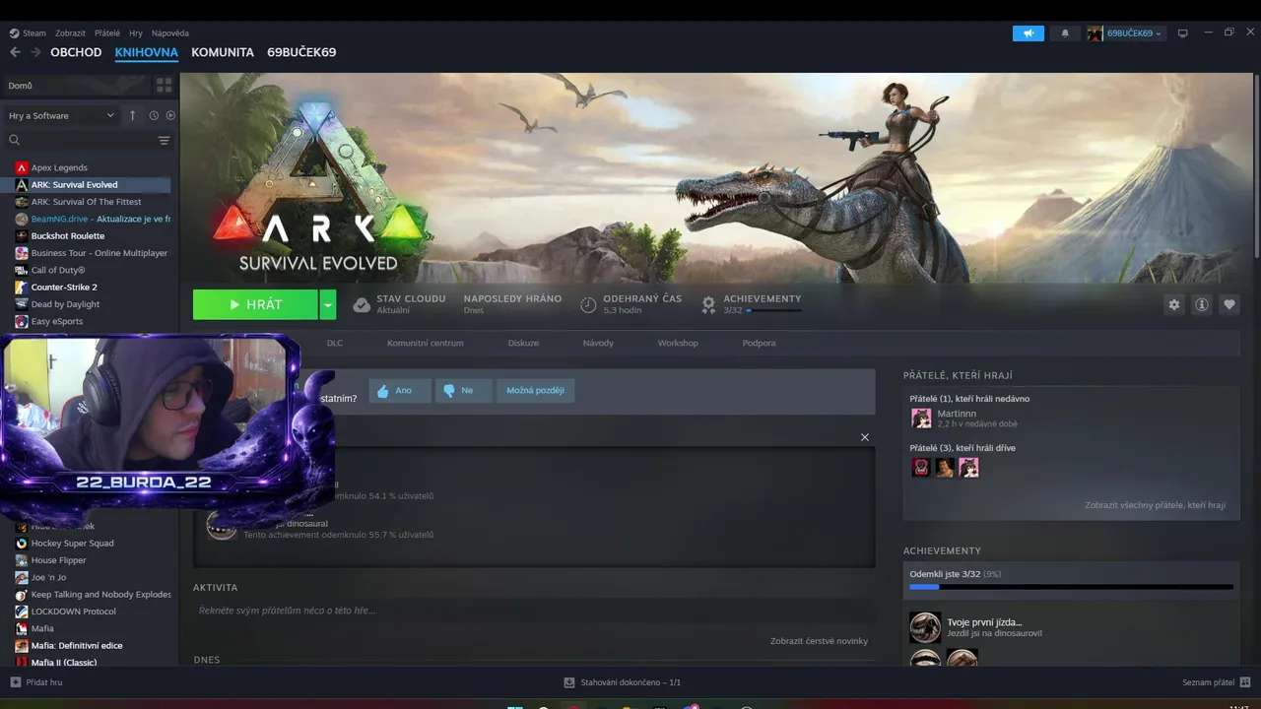This screenshot has height=709, width=1261.
Task: Open friend Martinnn's avatar
Action: [x=921, y=419]
